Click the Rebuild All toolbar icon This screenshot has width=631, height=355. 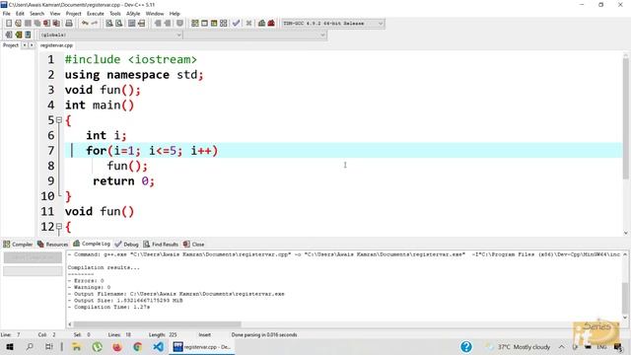(x=224, y=24)
